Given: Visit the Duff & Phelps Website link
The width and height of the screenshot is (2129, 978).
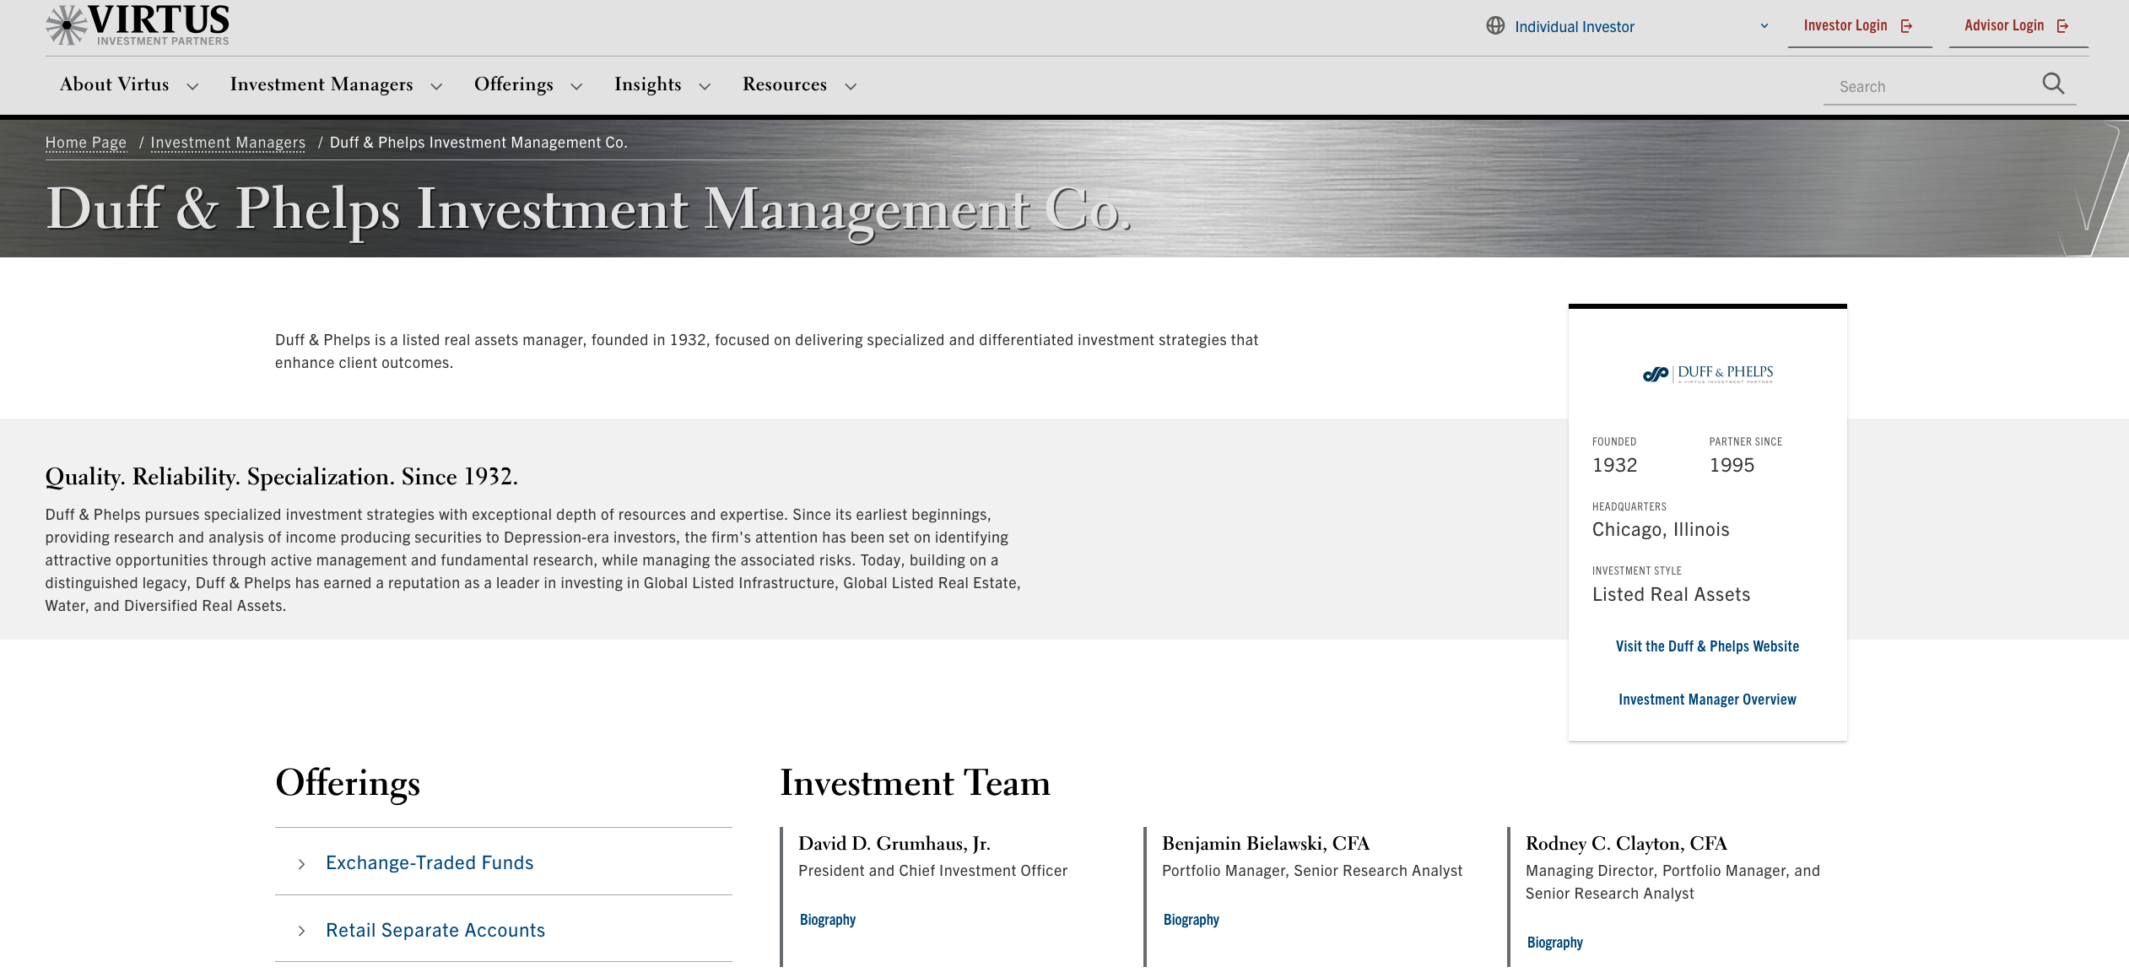Looking at the screenshot, I should click(1707, 646).
